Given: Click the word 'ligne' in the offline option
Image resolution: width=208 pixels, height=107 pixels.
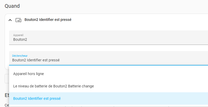Looking at the screenshot, I should pos(39,74).
